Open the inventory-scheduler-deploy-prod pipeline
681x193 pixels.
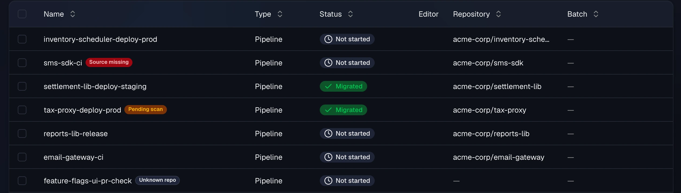click(100, 39)
